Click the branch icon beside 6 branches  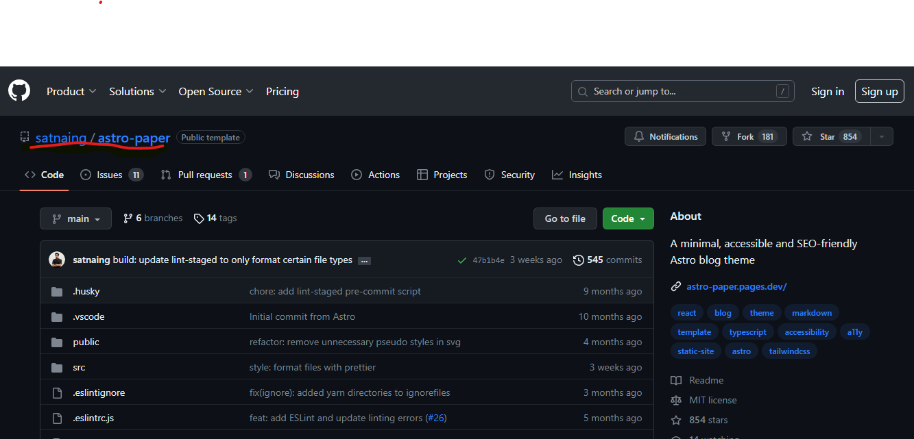pos(128,218)
